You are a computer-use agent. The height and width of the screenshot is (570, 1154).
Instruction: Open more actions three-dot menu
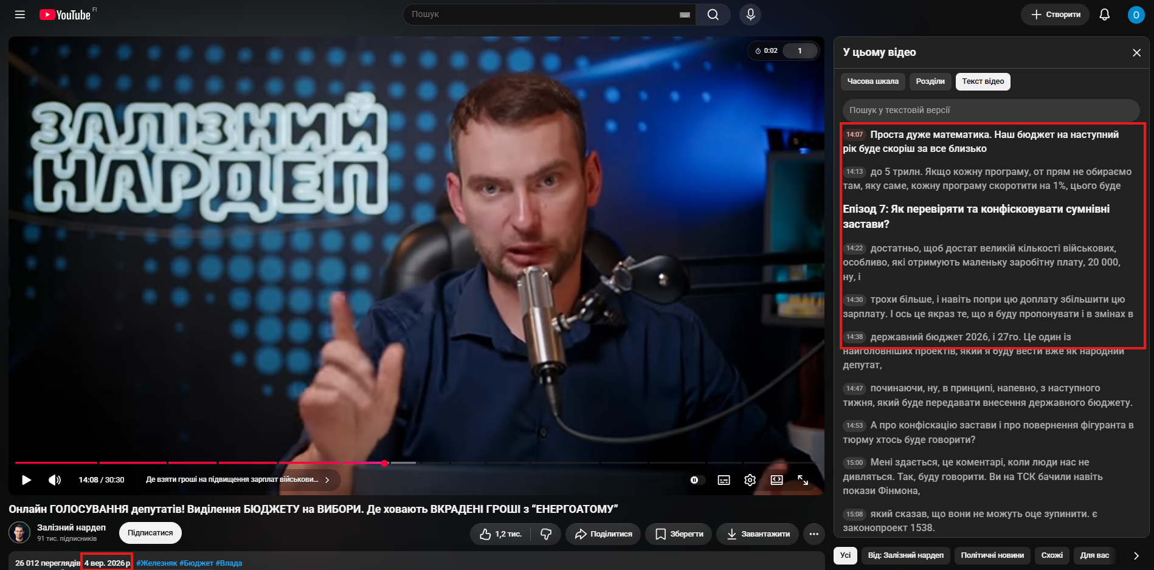pos(814,534)
